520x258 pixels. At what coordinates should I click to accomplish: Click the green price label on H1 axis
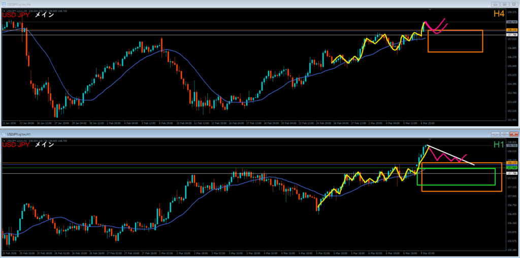point(511,167)
